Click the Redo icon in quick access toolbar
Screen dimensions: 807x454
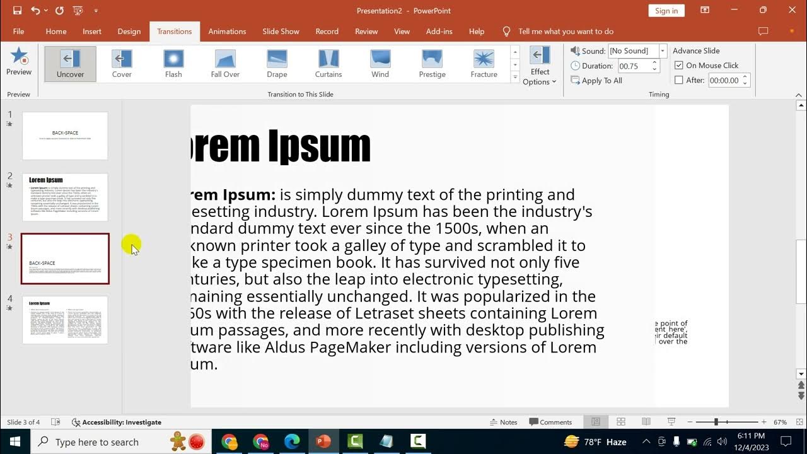tap(59, 10)
